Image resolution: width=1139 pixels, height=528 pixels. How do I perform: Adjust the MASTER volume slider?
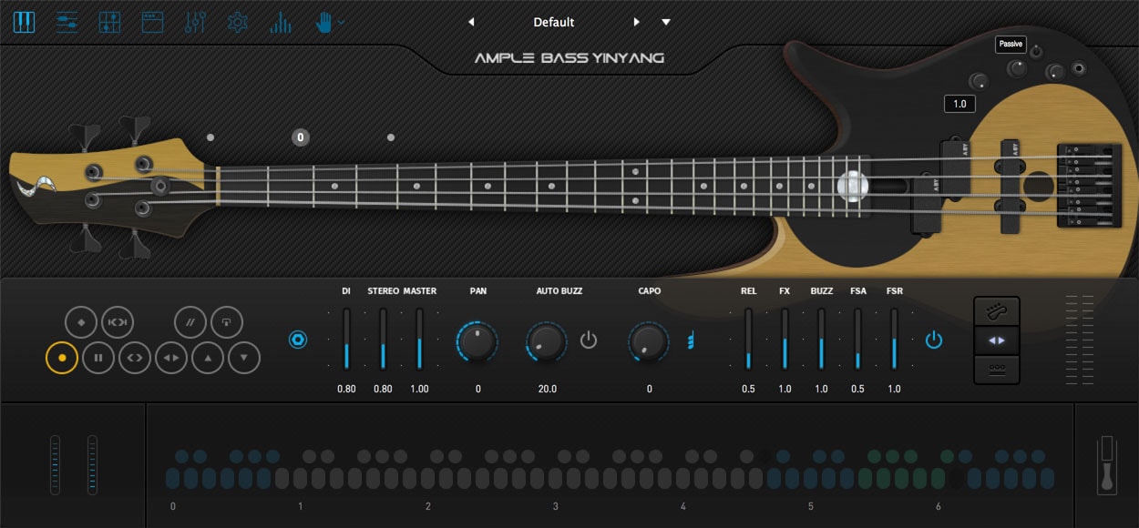419,339
